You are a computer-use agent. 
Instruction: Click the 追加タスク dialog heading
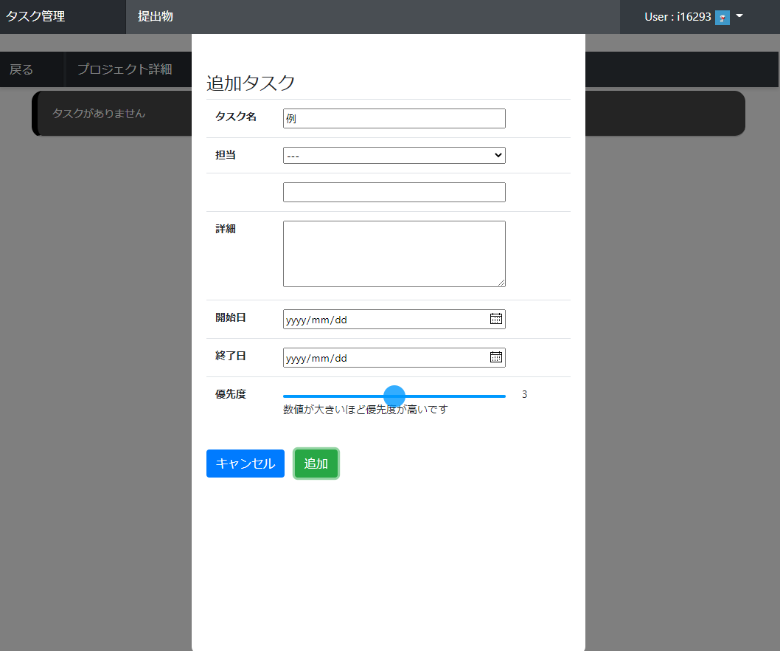[x=251, y=83]
